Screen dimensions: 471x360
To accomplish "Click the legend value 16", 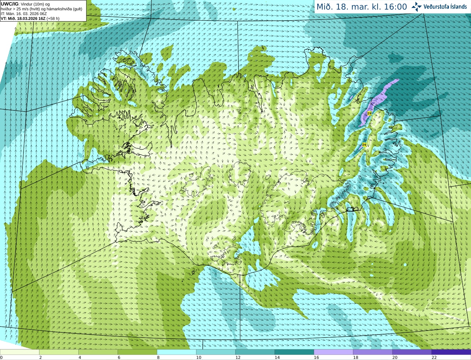I will [316, 357].
